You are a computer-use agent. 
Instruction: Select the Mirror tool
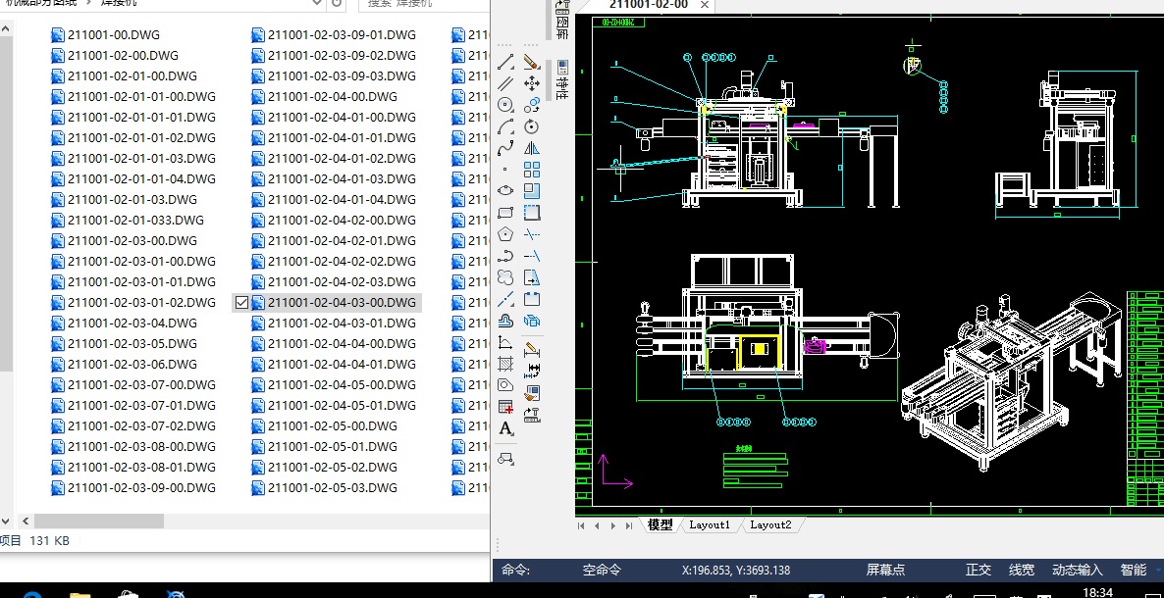point(532,148)
